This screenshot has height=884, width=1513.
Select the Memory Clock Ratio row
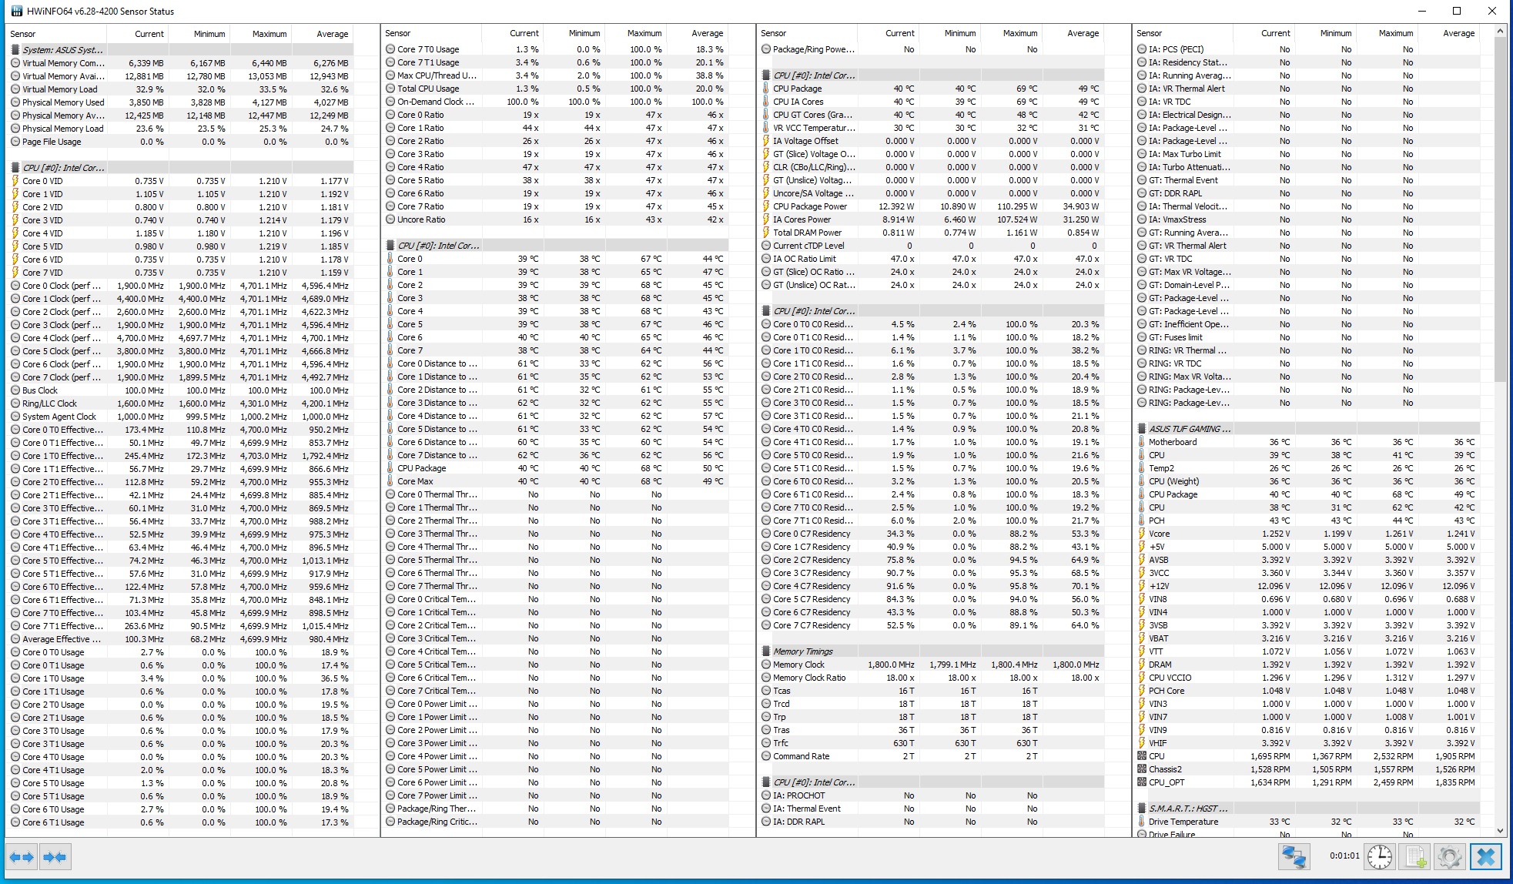932,678
